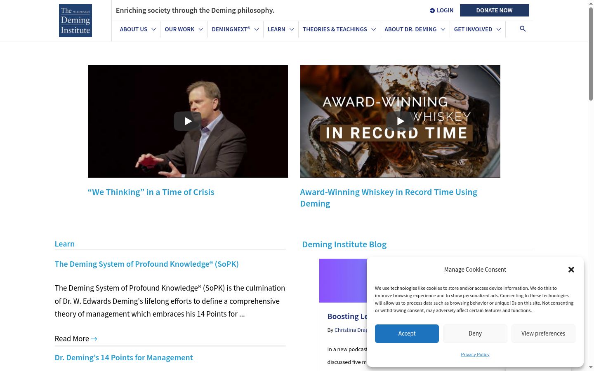Click the Deming Institute logo

coord(75,21)
